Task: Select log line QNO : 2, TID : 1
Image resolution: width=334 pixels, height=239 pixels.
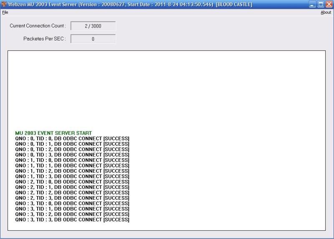Action: pos(72,187)
